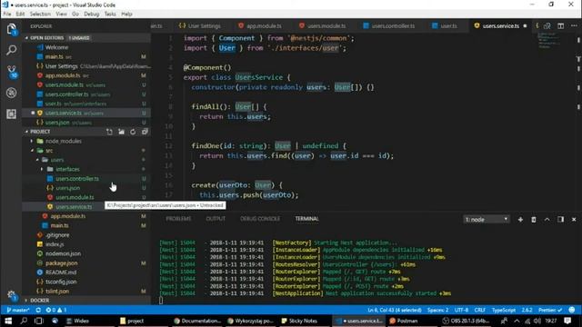Open the Welcome entry in open editors
This screenshot has width=582, height=327.
[56, 47]
